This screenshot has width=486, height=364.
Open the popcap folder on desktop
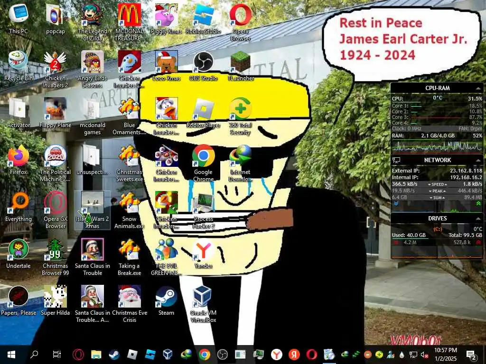pyautogui.click(x=55, y=18)
